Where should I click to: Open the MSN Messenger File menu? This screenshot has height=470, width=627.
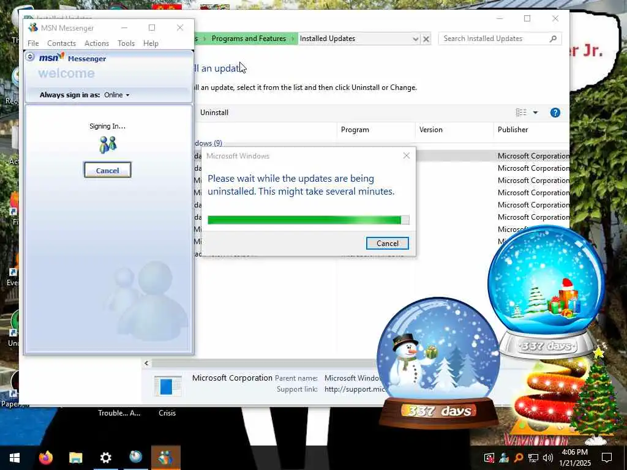[33, 43]
